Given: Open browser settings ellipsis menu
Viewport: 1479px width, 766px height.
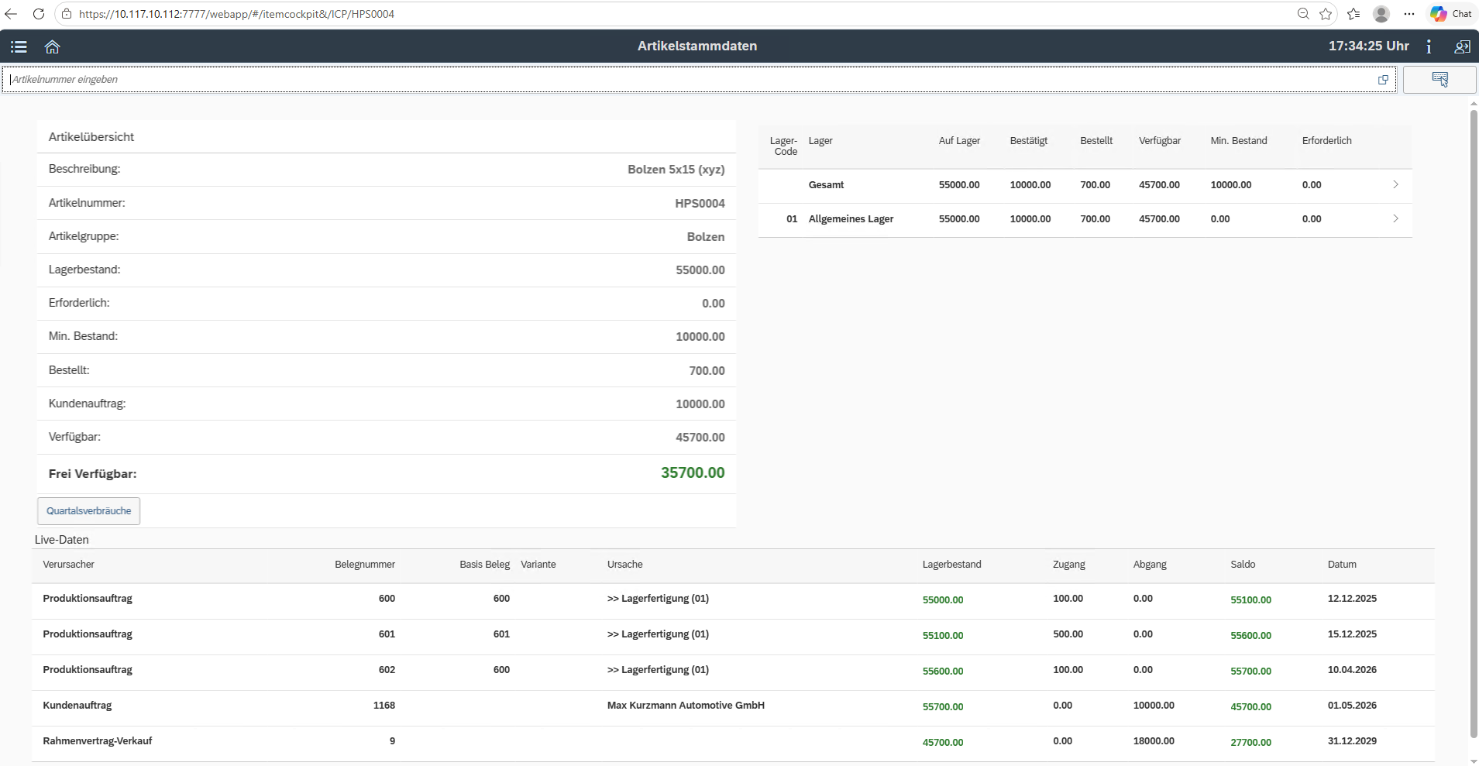Looking at the screenshot, I should click(1409, 14).
